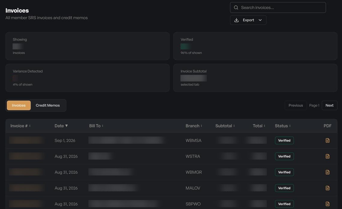
Task: Select the Verified summary card
Action: pos(255,46)
